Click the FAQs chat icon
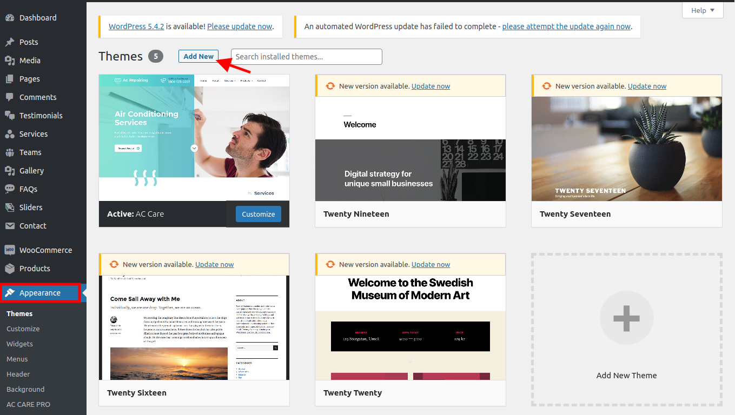This screenshot has height=415, width=735. [10, 189]
